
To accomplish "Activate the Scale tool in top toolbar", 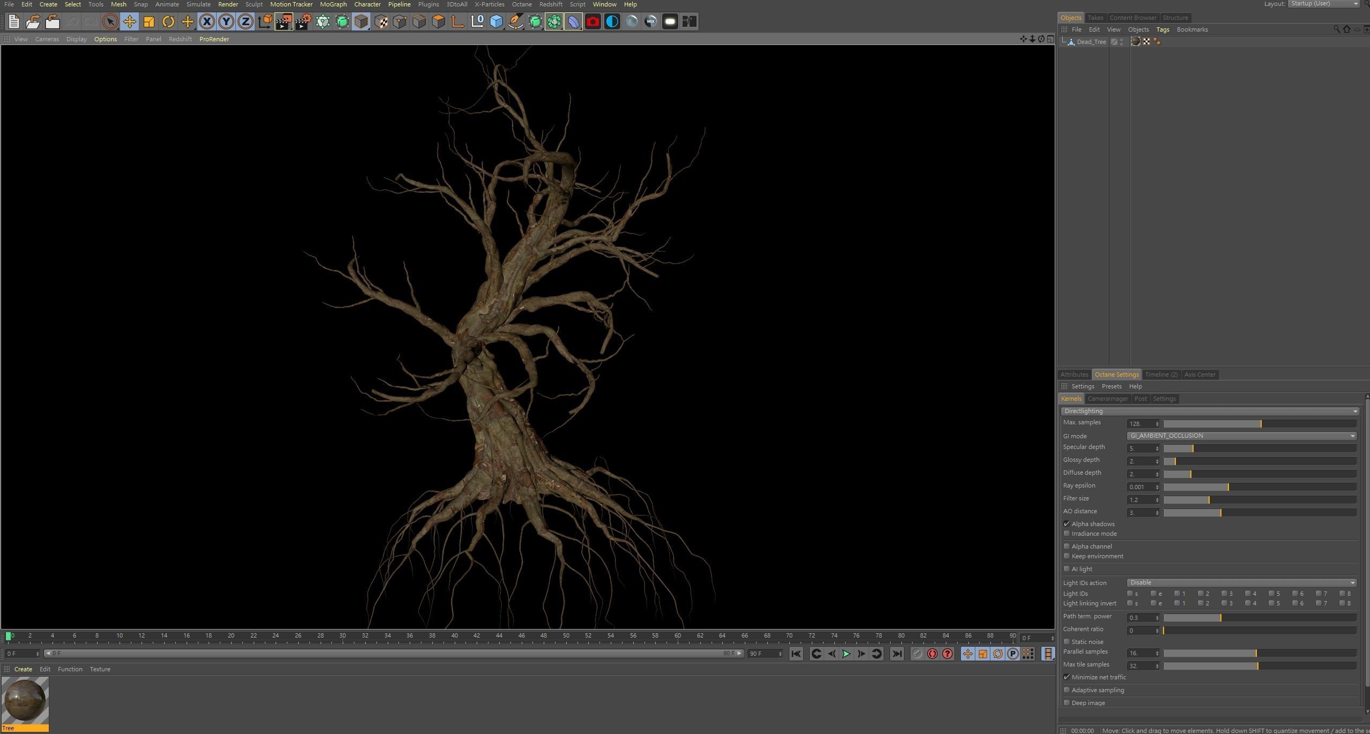I will 149,21.
